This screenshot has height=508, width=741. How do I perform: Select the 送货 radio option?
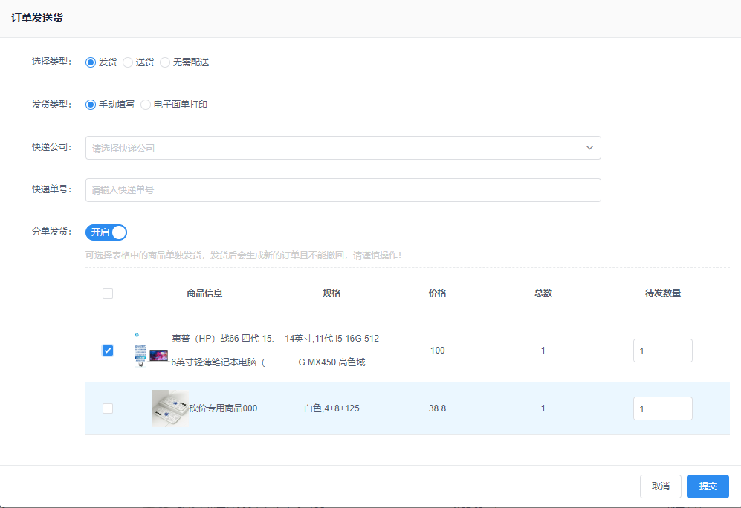(128, 62)
